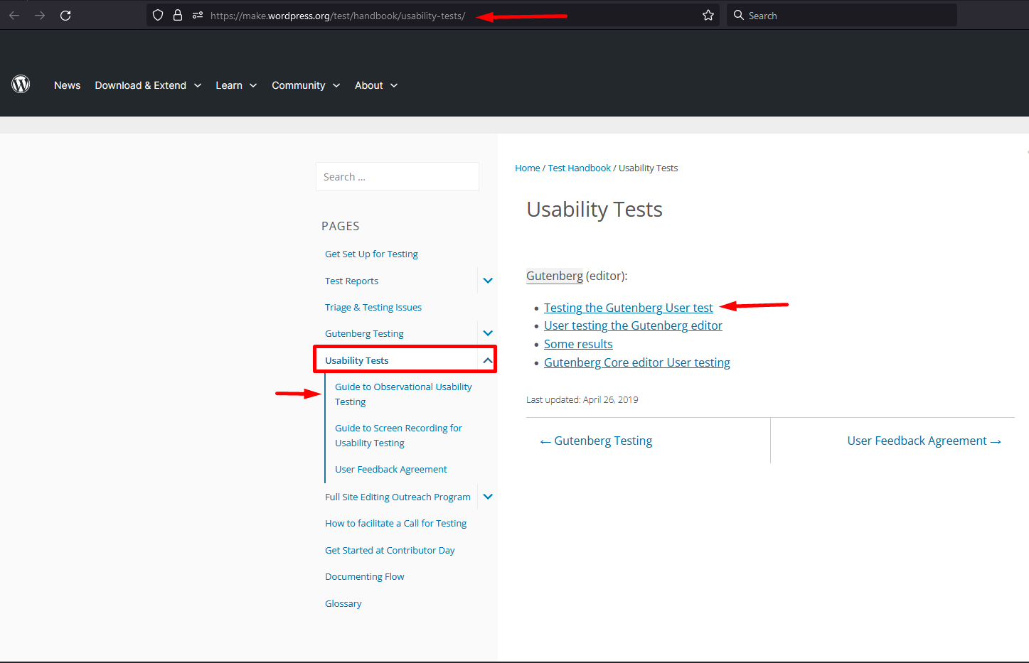Screen dimensions: 1029x663
Task: Open the Community menu
Action: click(x=306, y=85)
